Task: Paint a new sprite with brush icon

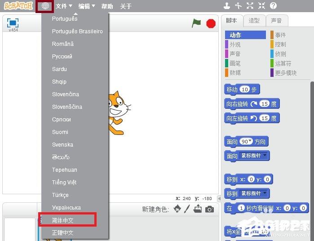Action: pos(187,209)
